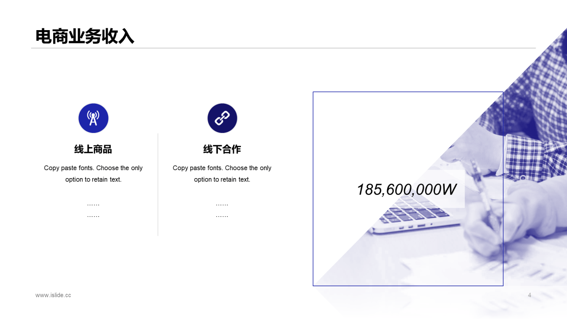Select the horizontal line under the title
567x319 pixels.
(x=283, y=48)
